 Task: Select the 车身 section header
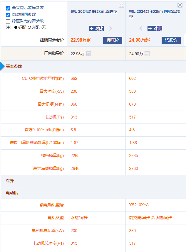click(x=10, y=181)
